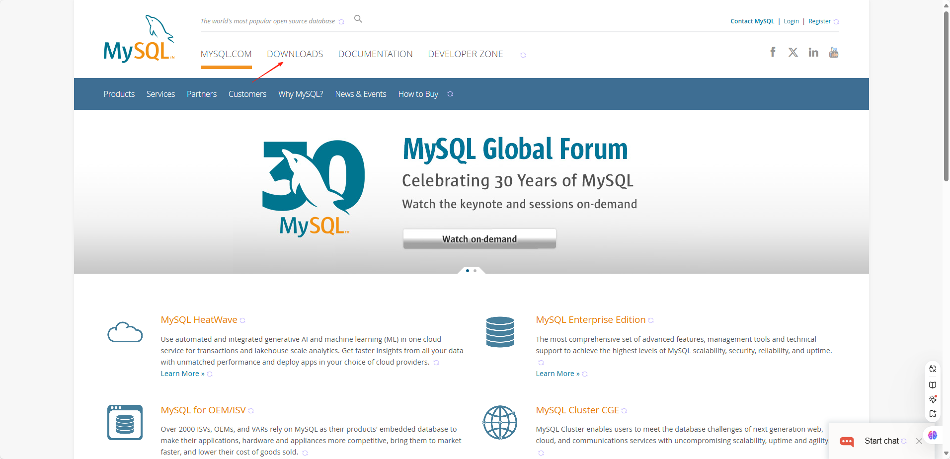
Task: Click refresh icon beside MySQL Cluster CGE heading
Action: (624, 411)
